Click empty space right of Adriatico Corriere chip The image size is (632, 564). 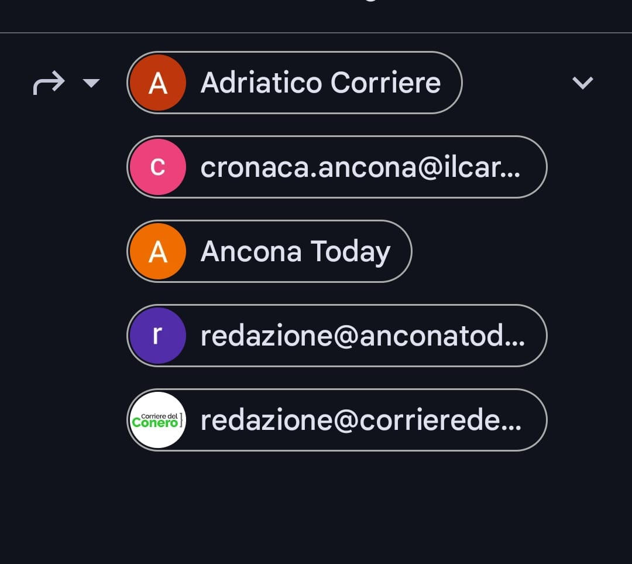515,83
